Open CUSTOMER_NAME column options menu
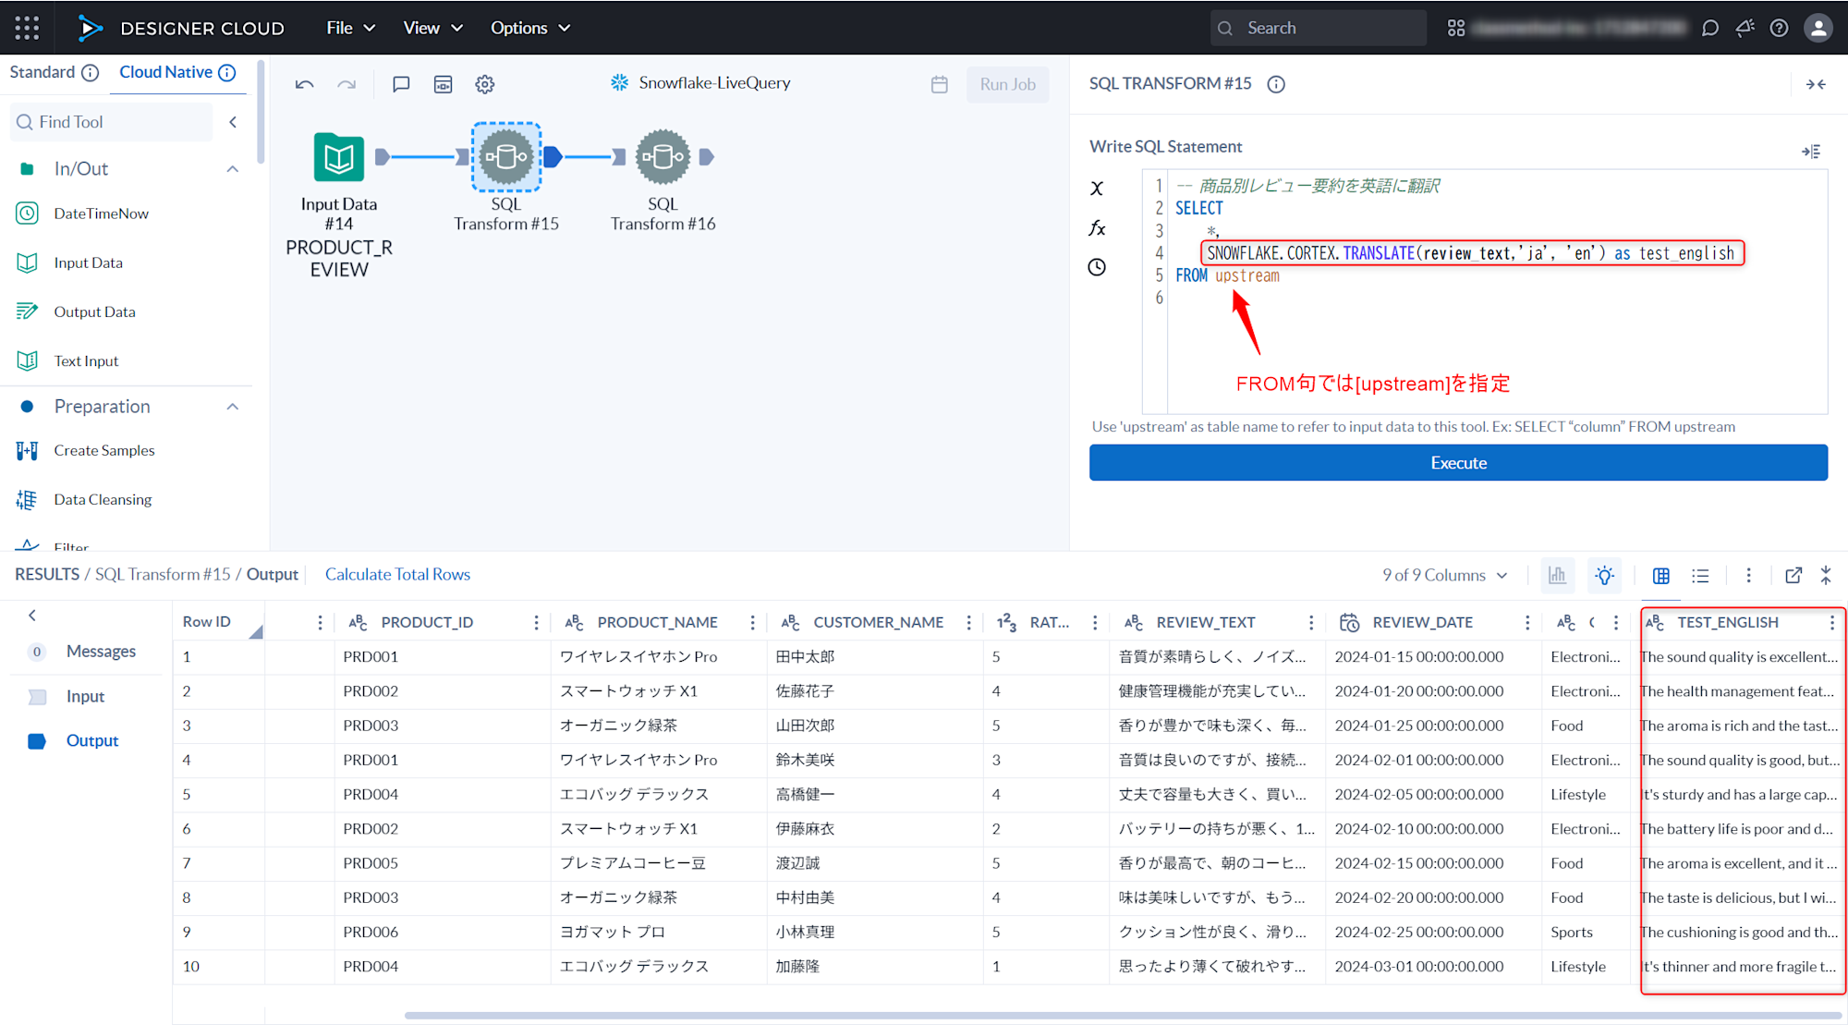 tap(968, 623)
